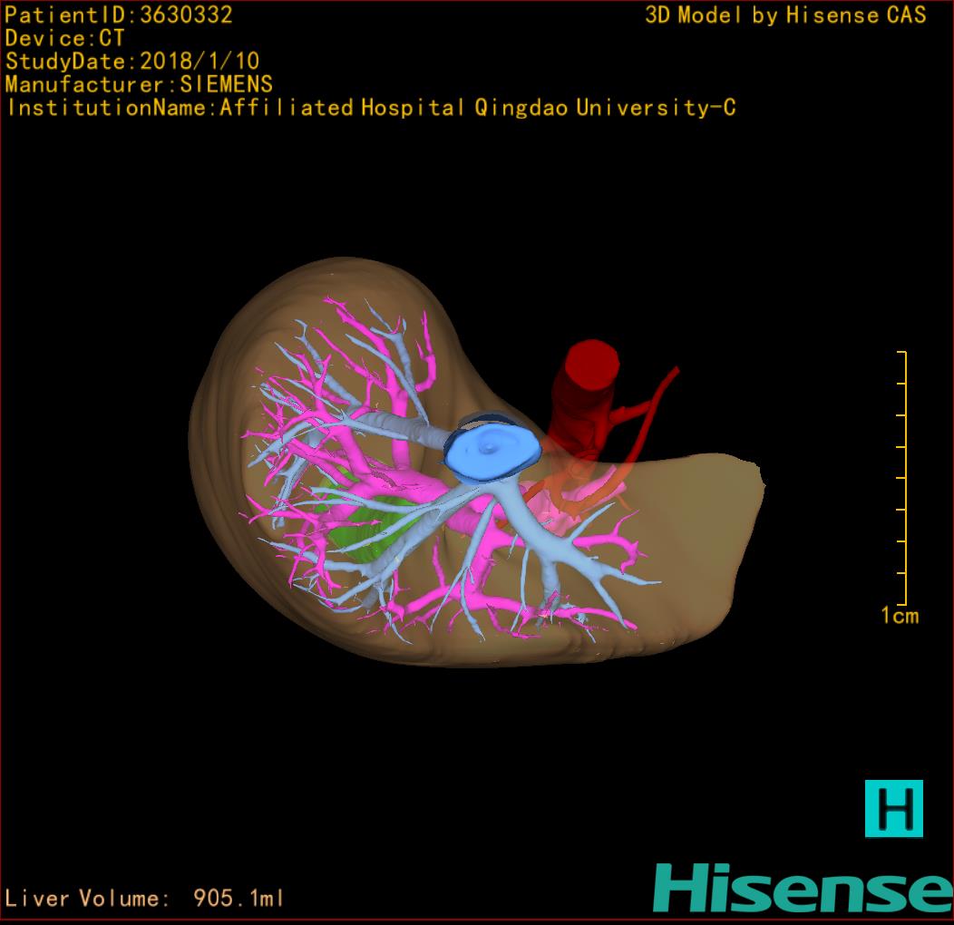Click the 1cm scale label
This screenshot has width=954, height=925.
point(900,616)
